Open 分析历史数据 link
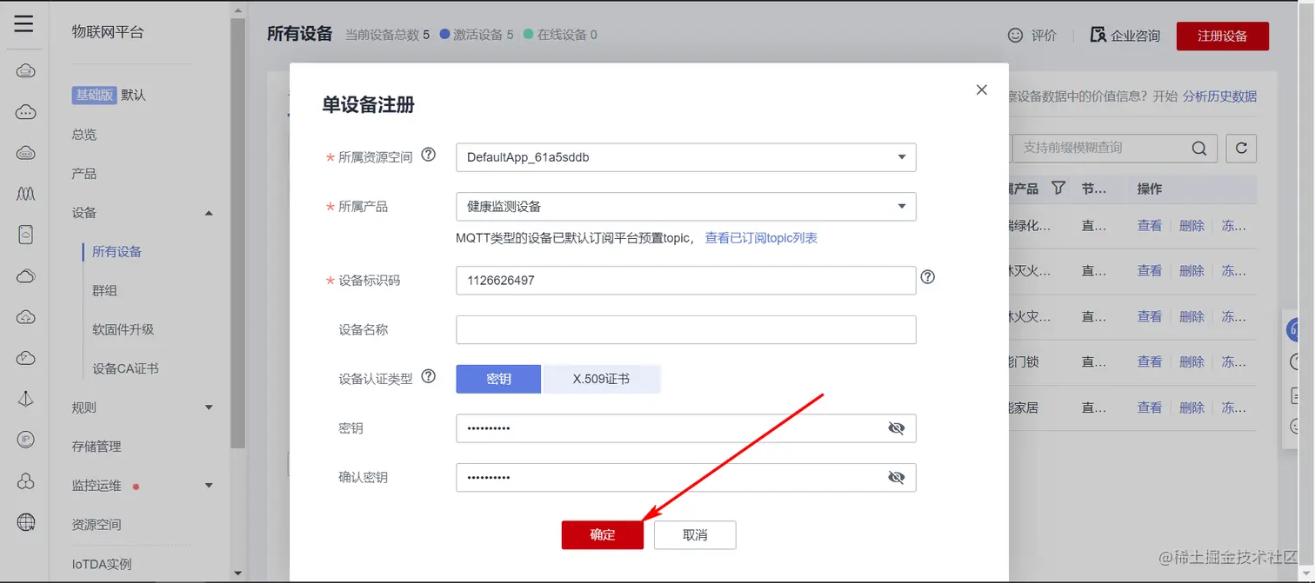The height and width of the screenshot is (583, 1315). (1219, 96)
